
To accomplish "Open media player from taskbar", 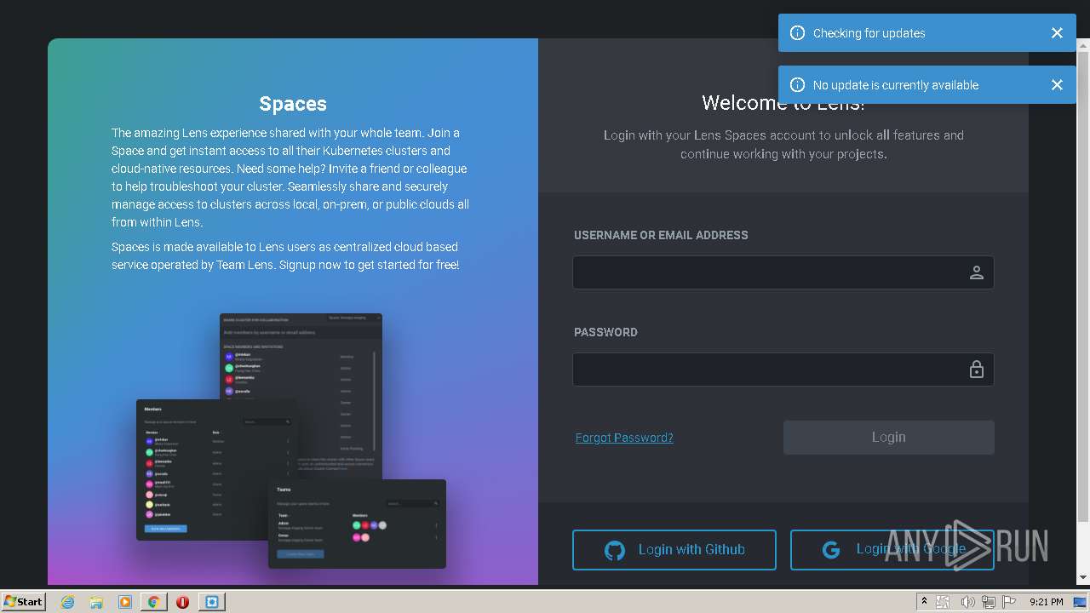I will click(x=125, y=602).
